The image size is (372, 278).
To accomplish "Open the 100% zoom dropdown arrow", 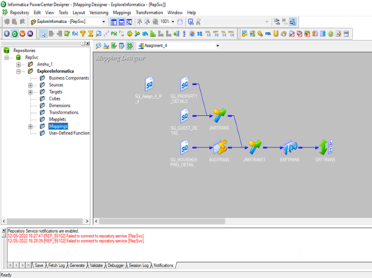I will (173, 22).
